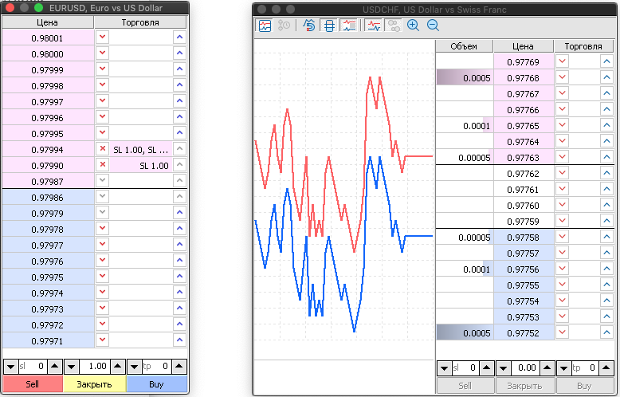Click the red-blue lines with table icon
This screenshot has width=620, height=397.
pos(348,26)
